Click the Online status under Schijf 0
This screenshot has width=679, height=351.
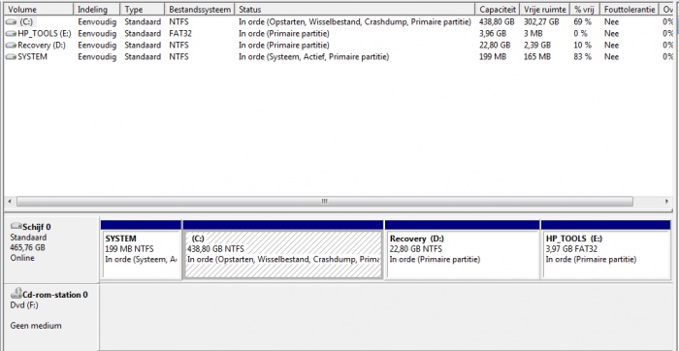(x=22, y=258)
